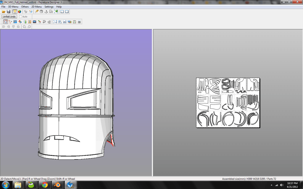Click the undo arrow icon
Screen dimensions: 303x189
click(x=44, y=22)
